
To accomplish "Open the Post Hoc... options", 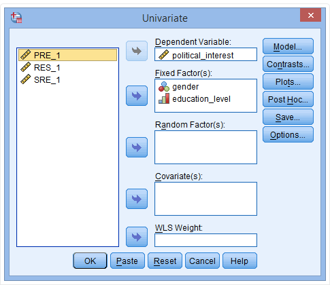I will click(288, 99).
